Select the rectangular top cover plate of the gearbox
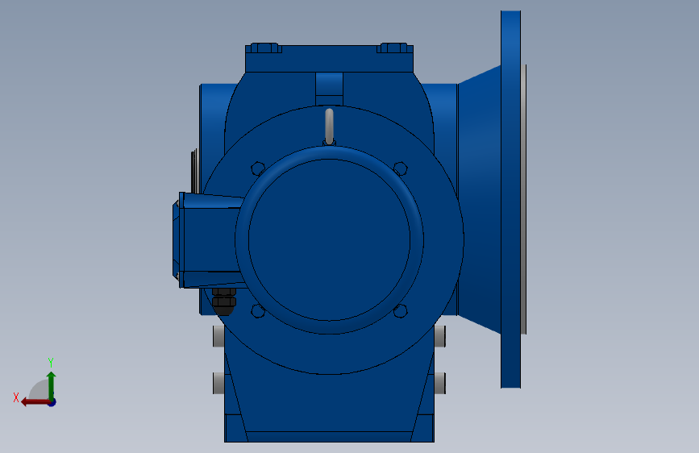This screenshot has width=699, height=453. pos(329,58)
